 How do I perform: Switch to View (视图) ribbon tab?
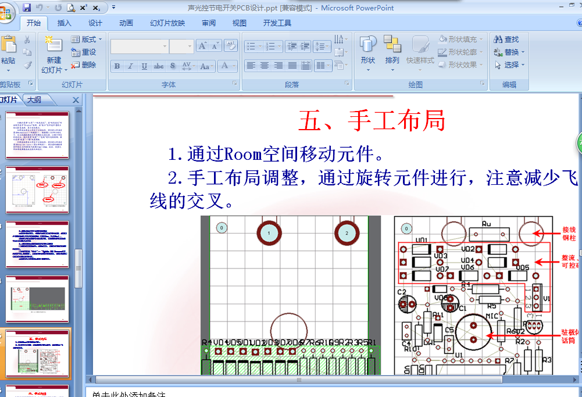coord(240,23)
